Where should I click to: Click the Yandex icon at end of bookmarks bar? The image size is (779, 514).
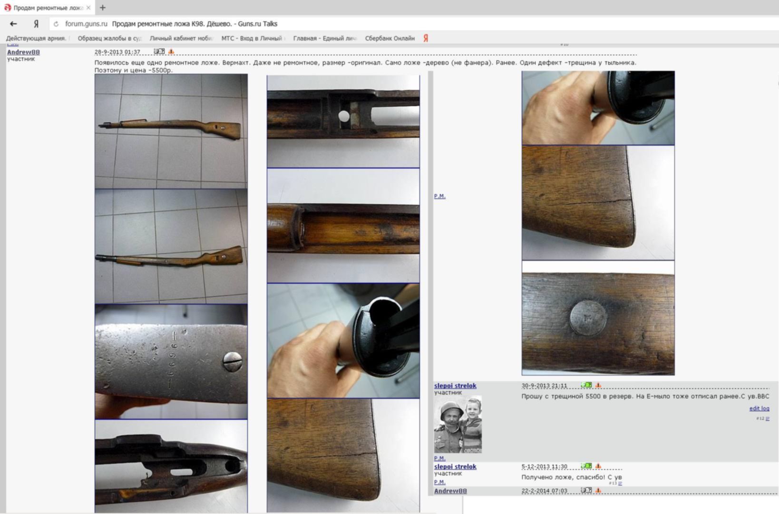click(426, 38)
